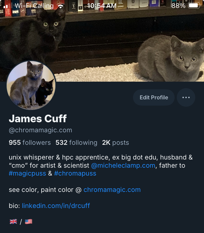
Task: Open the three-dot more options button
Action: click(x=186, y=97)
